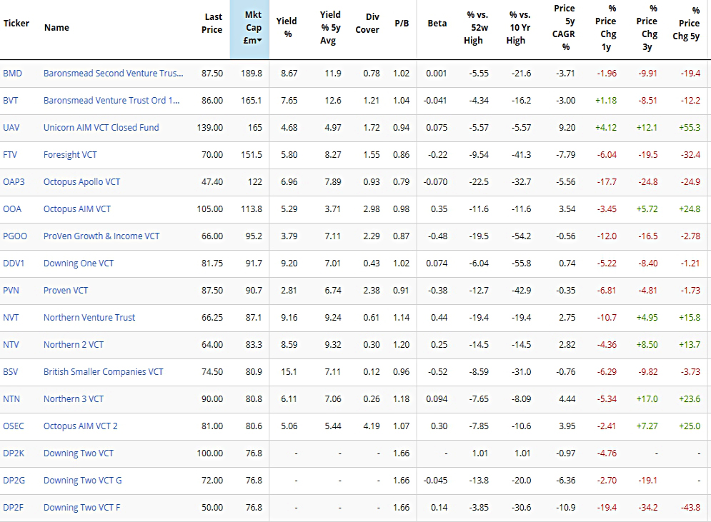Open the PVN ticker link
Viewport: 711px width, 522px height.
pos(11,291)
